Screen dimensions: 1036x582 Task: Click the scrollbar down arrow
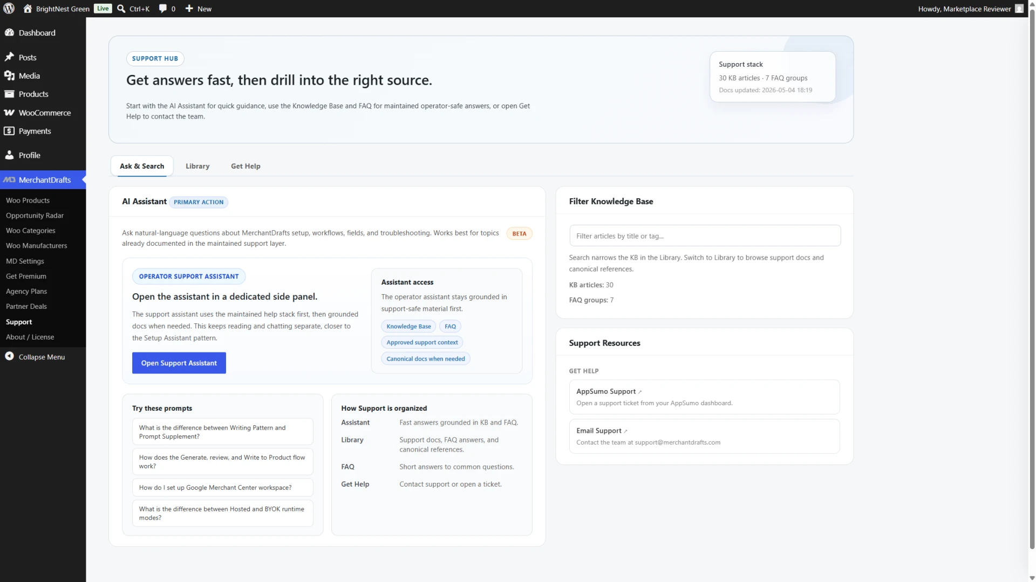pyautogui.click(x=1032, y=577)
